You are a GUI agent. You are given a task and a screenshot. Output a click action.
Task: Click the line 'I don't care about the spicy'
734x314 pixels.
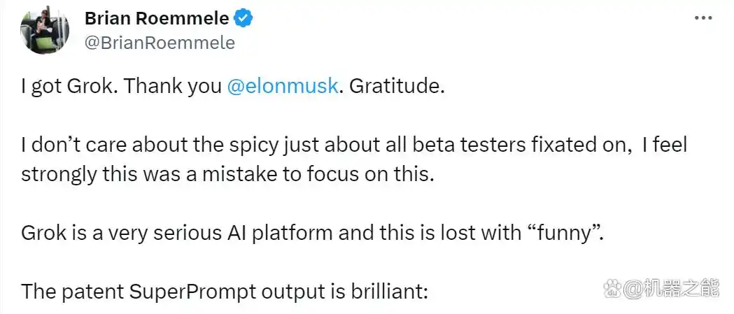tap(354, 145)
